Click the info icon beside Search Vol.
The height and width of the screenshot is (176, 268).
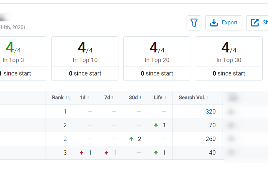208,98
